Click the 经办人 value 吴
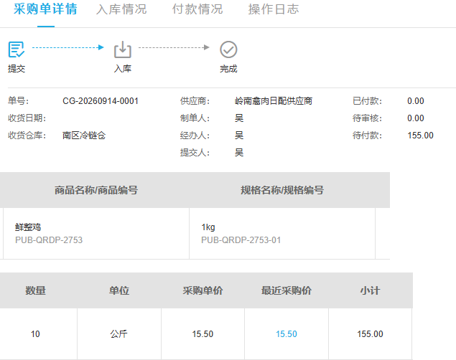 pyautogui.click(x=239, y=136)
